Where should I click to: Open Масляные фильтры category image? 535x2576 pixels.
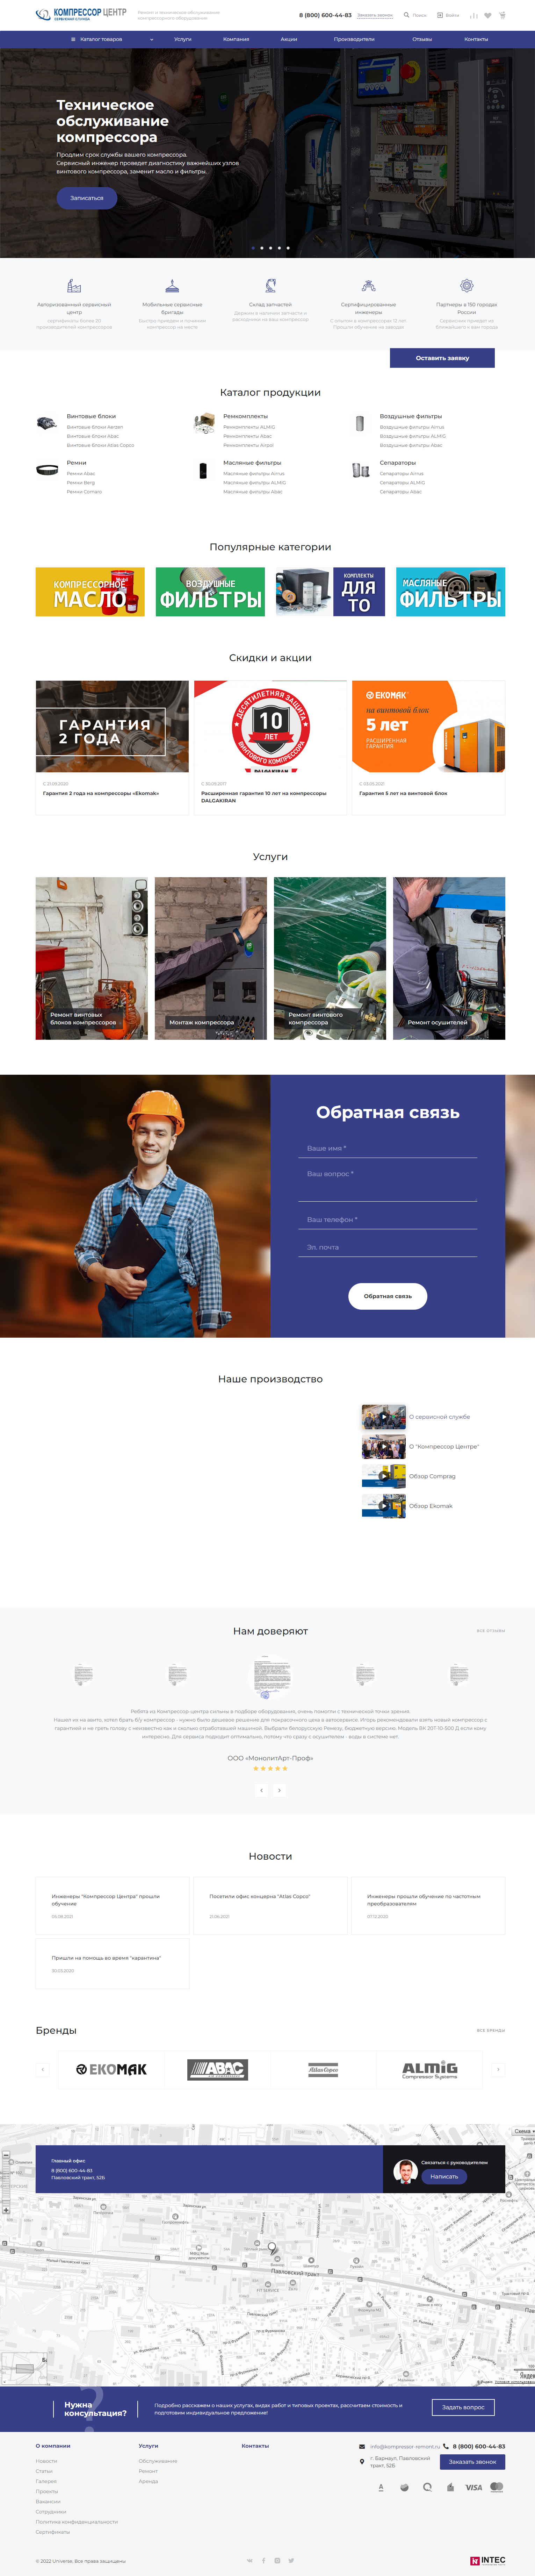203,470
